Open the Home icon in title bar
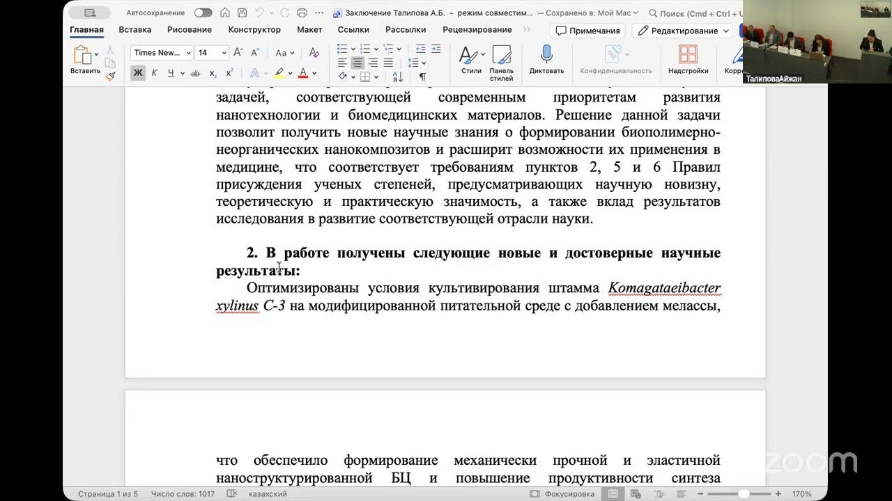This screenshot has height=501, width=892. pos(224,13)
